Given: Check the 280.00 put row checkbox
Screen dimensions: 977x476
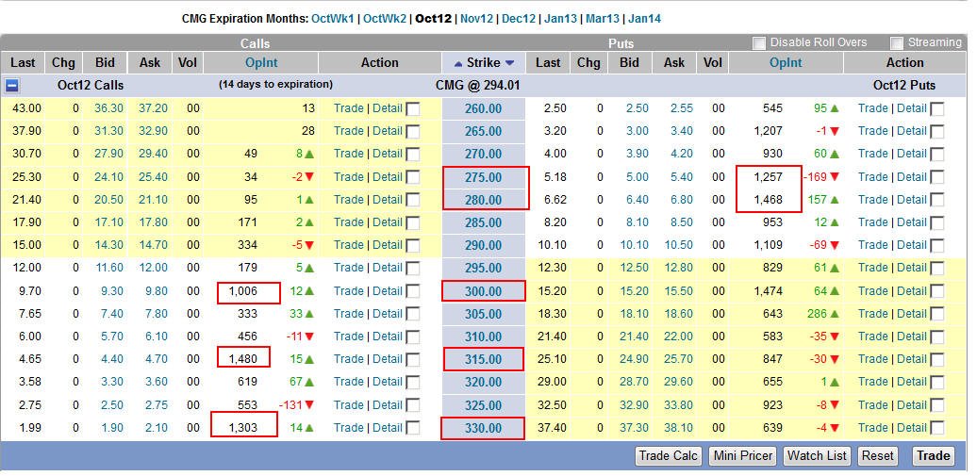Looking at the screenshot, I should [x=937, y=200].
